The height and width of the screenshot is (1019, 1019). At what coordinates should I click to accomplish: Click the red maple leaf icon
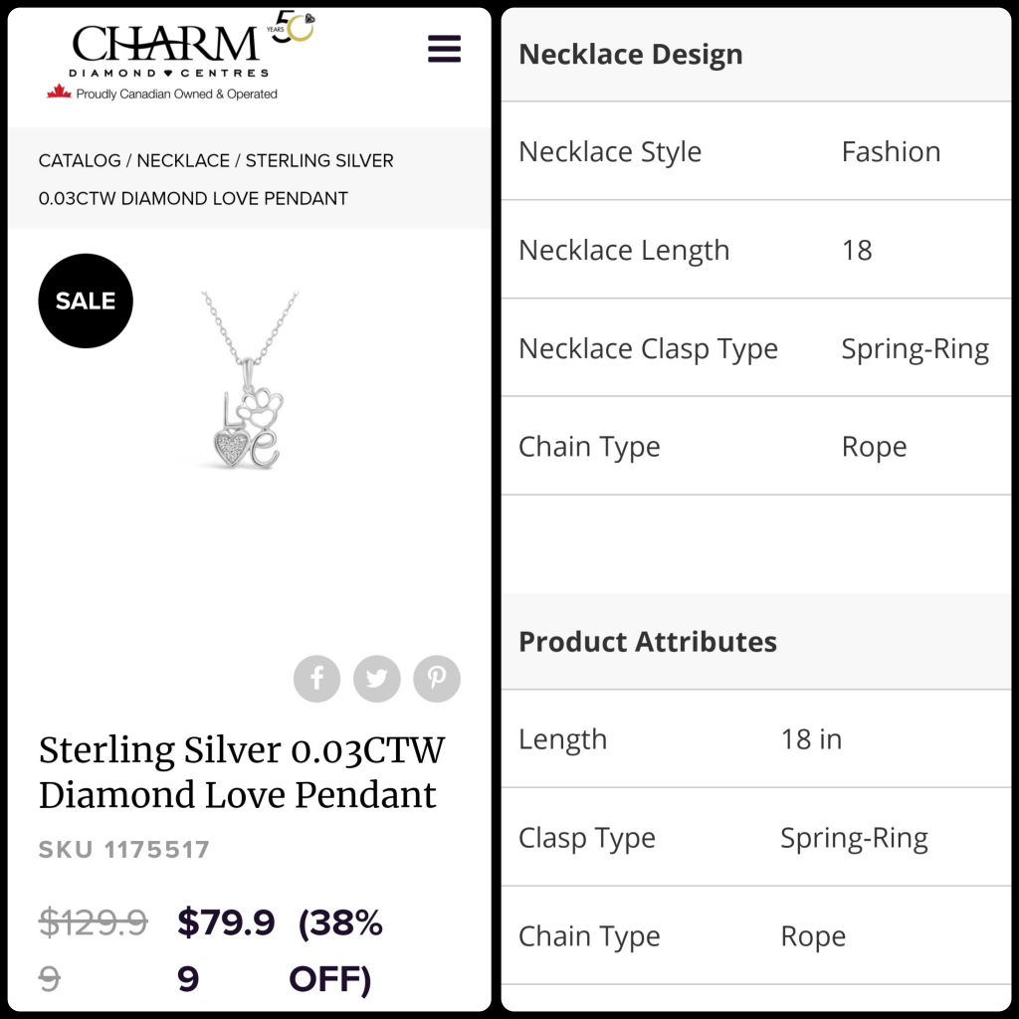pyautogui.click(x=59, y=93)
